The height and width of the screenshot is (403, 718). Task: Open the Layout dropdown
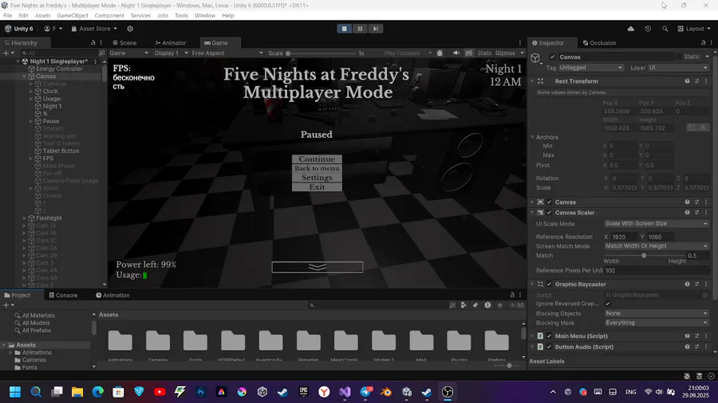click(x=694, y=29)
